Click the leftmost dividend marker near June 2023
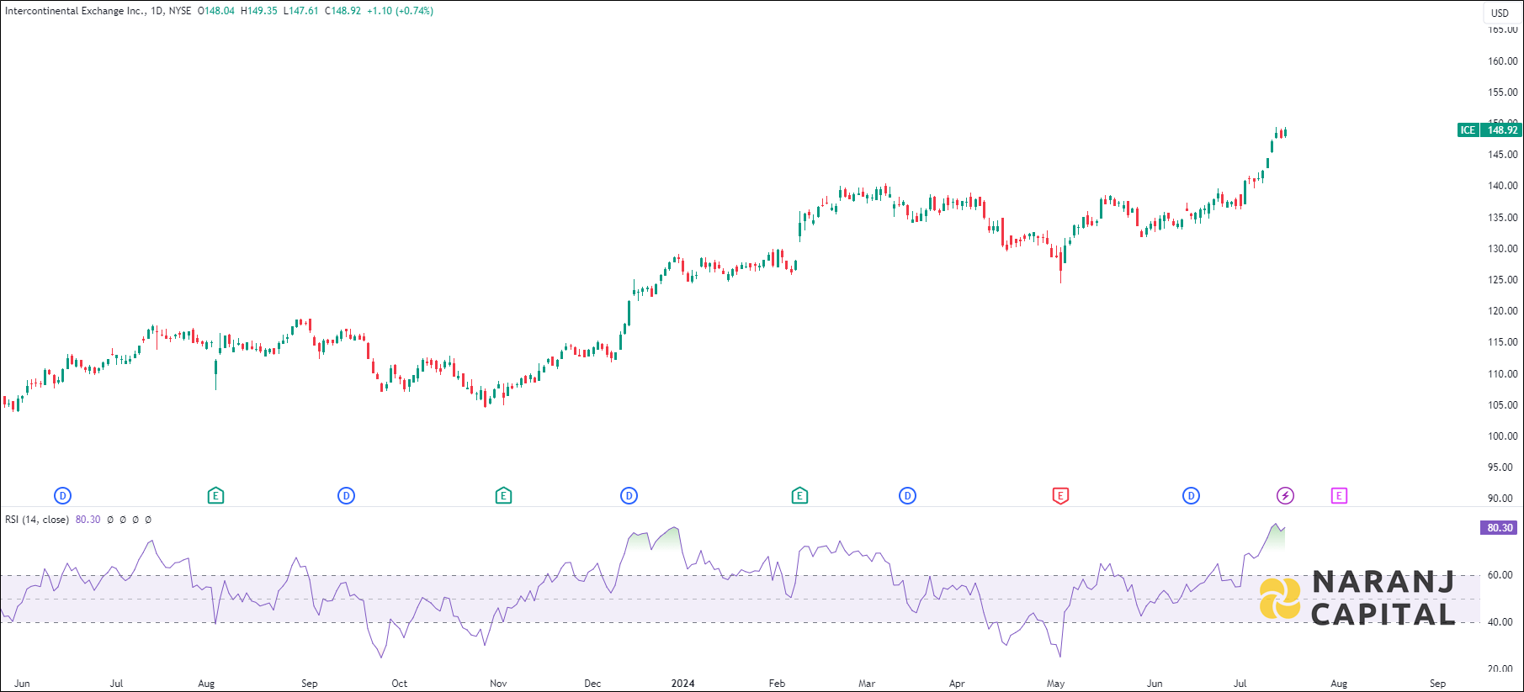 point(62,496)
